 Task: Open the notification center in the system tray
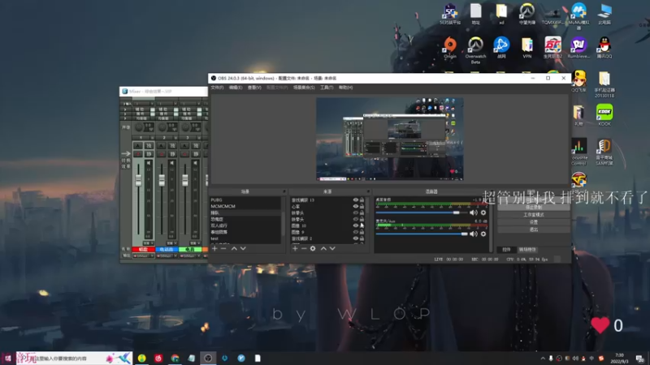coord(640,358)
